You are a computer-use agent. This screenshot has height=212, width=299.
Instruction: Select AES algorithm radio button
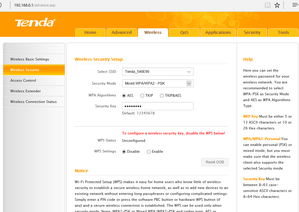pos(124,96)
